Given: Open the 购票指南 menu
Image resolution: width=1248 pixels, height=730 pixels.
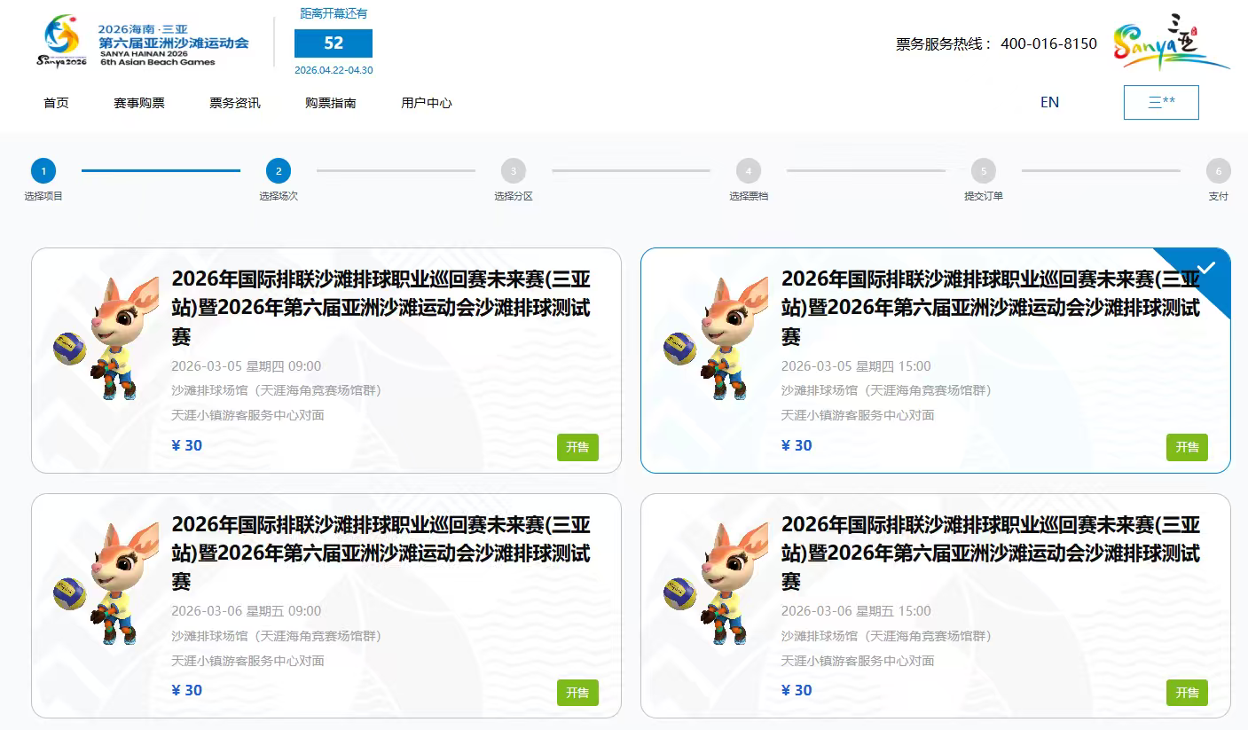Looking at the screenshot, I should point(331,103).
